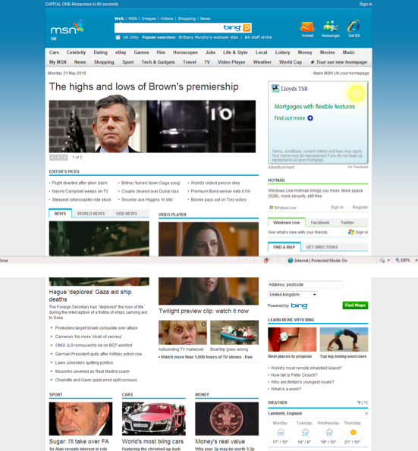Click Sign in at the top right
Viewport: 418px width, 451px height.
pyautogui.click(x=366, y=5)
